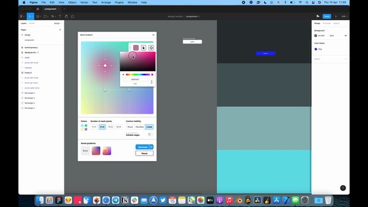Load the orange-purple saved gradient thumbnail

point(106,151)
